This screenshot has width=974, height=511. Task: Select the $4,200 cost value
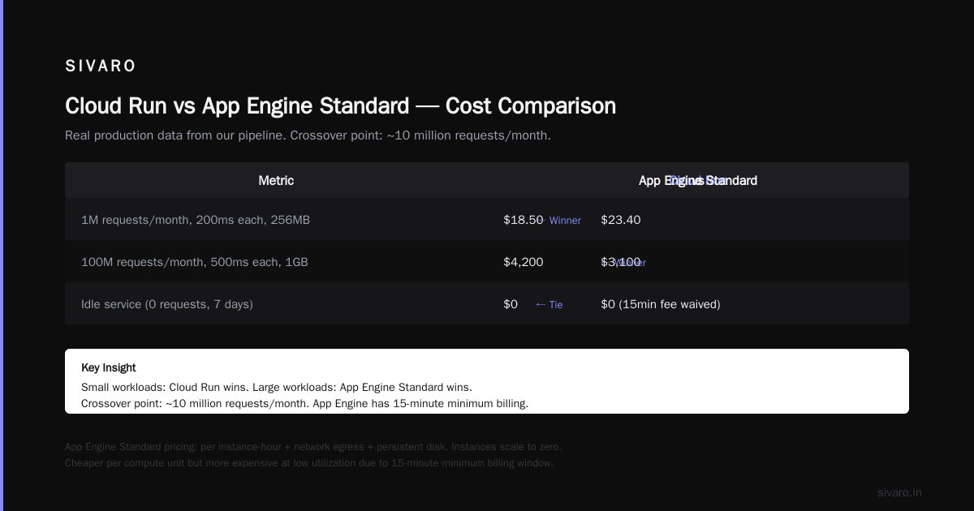click(x=524, y=262)
